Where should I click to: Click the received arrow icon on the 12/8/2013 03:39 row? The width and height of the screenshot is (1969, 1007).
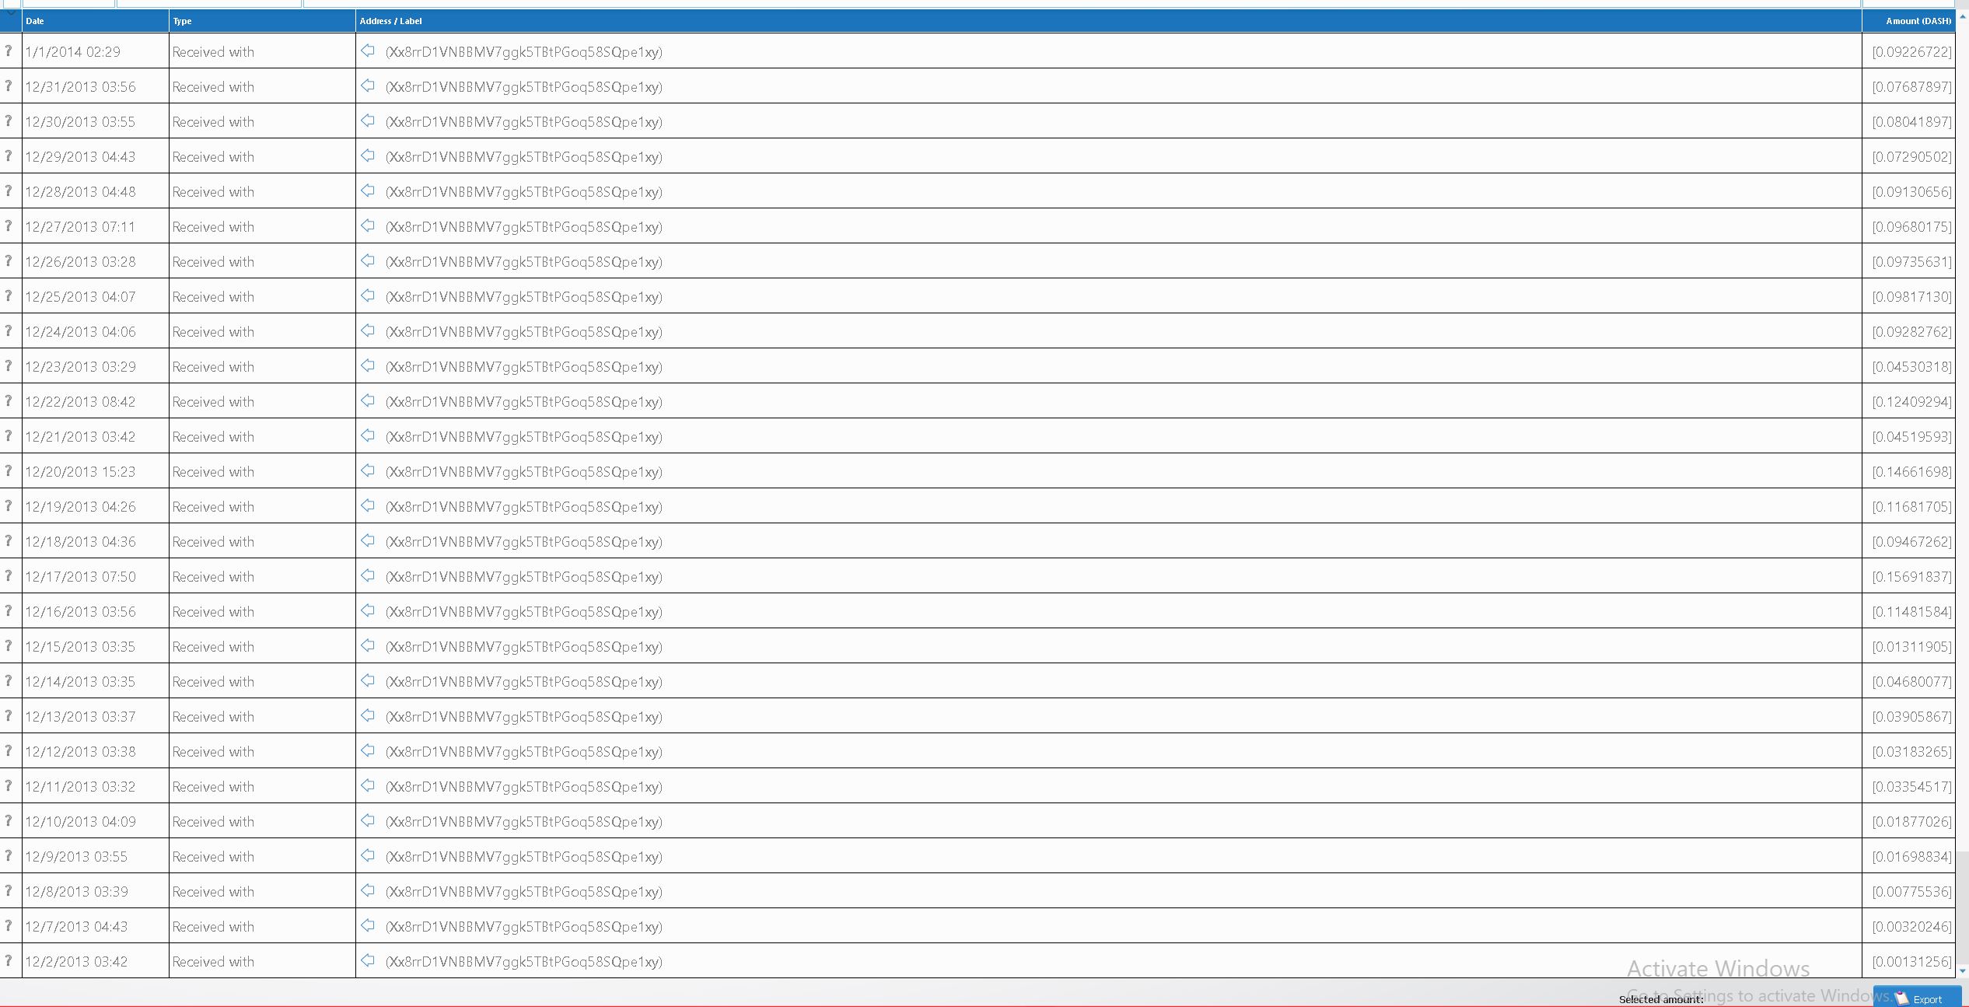(368, 890)
